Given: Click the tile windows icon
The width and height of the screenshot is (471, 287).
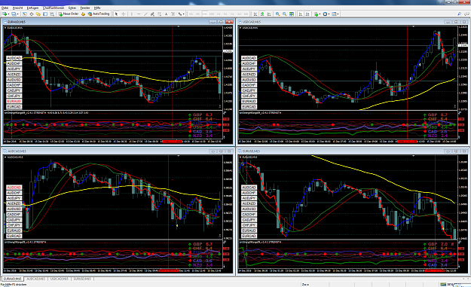Looking at the screenshot, I should pyautogui.click(x=292, y=14).
